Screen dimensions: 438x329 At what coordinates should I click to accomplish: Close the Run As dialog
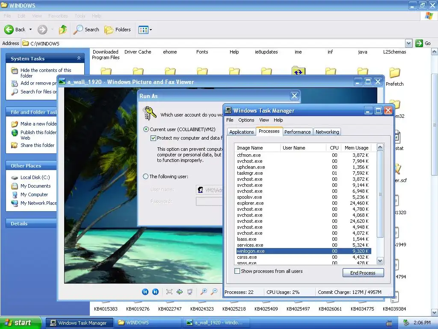[294, 96]
